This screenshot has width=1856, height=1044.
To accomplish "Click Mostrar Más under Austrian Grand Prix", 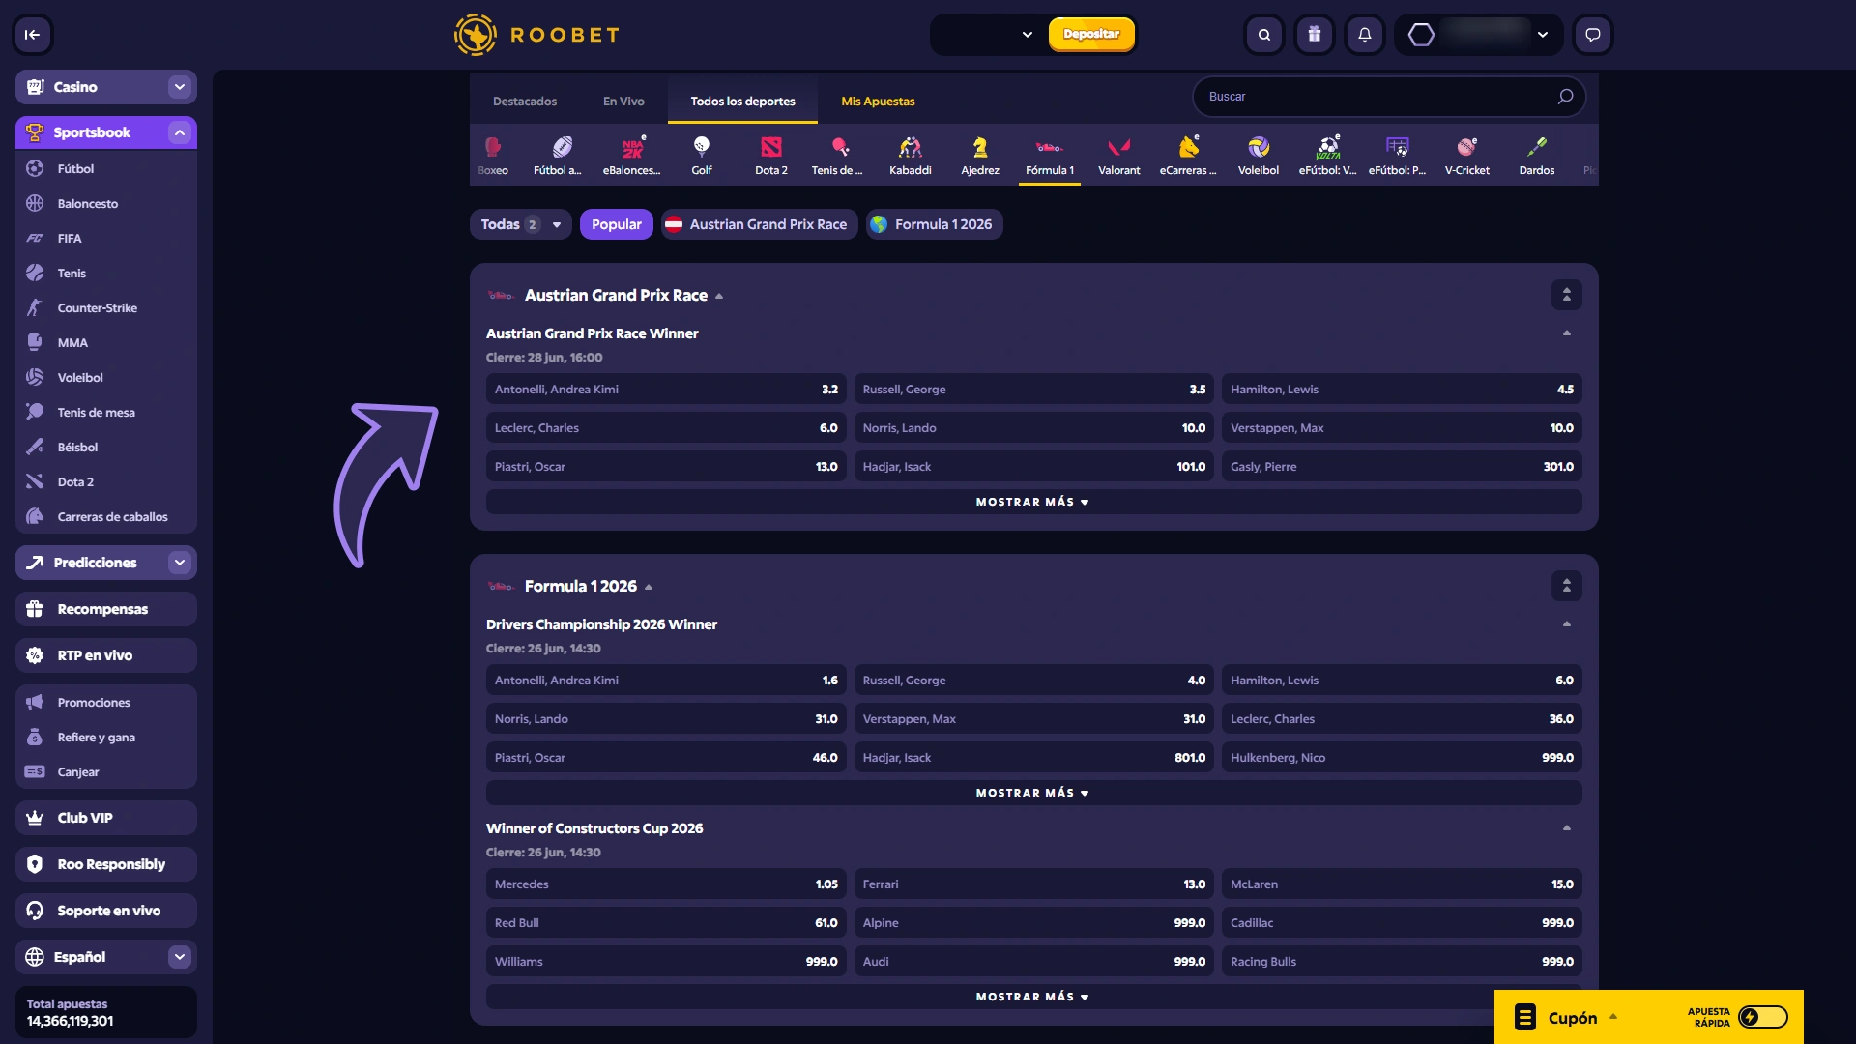I will tap(1033, 502).
